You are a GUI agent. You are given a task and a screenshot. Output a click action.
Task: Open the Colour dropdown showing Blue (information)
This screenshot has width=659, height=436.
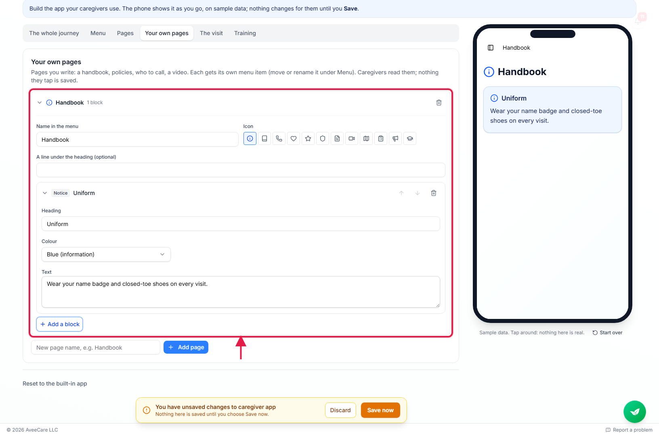[106, 254]
